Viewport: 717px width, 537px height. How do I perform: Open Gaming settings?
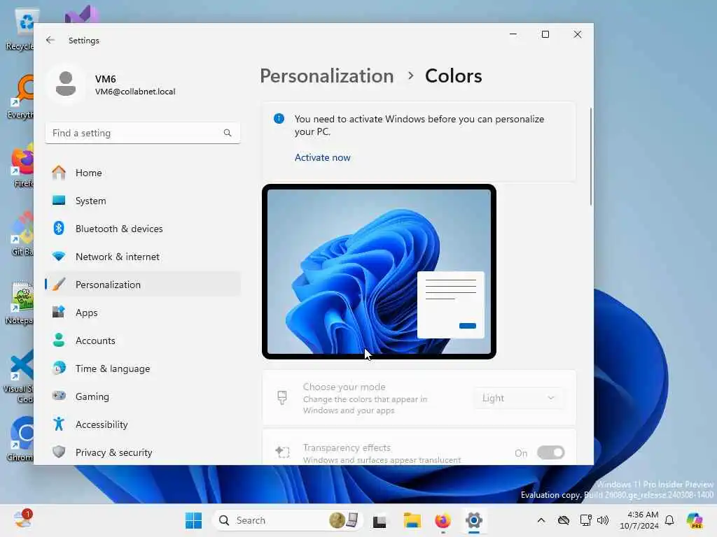(x=143, y=396)
